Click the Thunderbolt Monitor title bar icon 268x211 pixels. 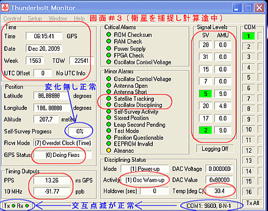click(x=5, y=7)
